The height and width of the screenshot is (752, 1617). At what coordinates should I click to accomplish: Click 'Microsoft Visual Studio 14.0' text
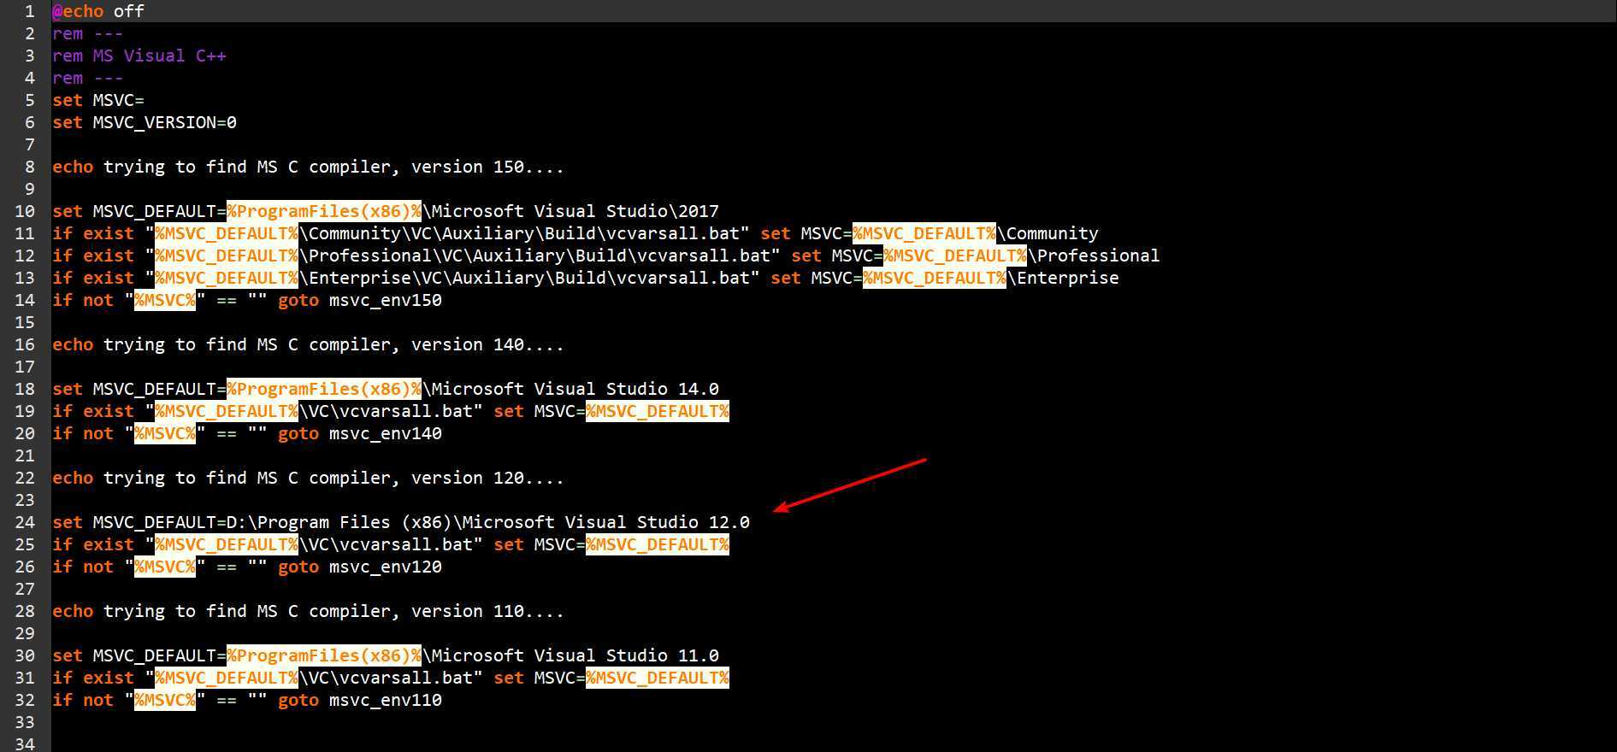coord(575,389)
